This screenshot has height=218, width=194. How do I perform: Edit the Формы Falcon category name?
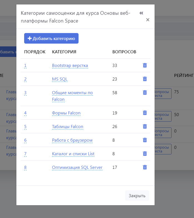[x=66, y=113]
